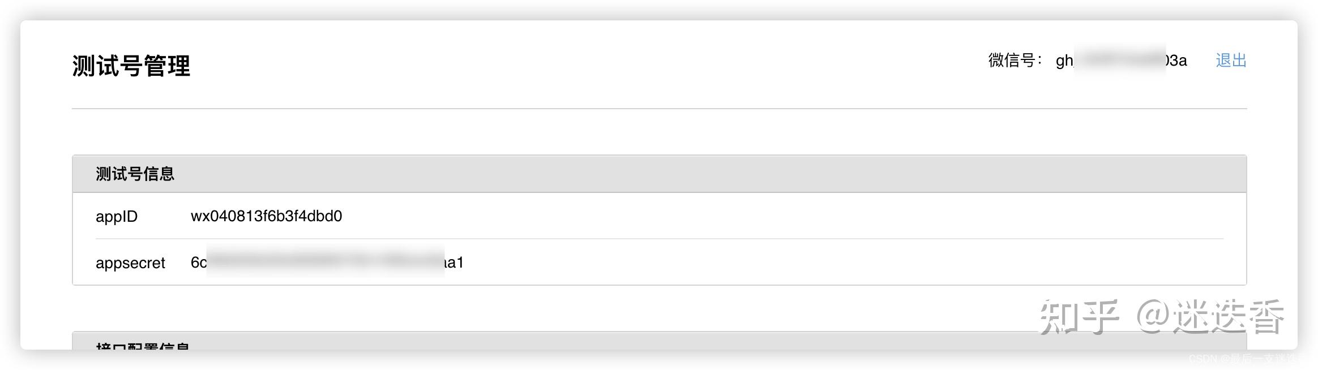
Task: Click the 测试号信息 section header
Action: click(x=135, y=174)
